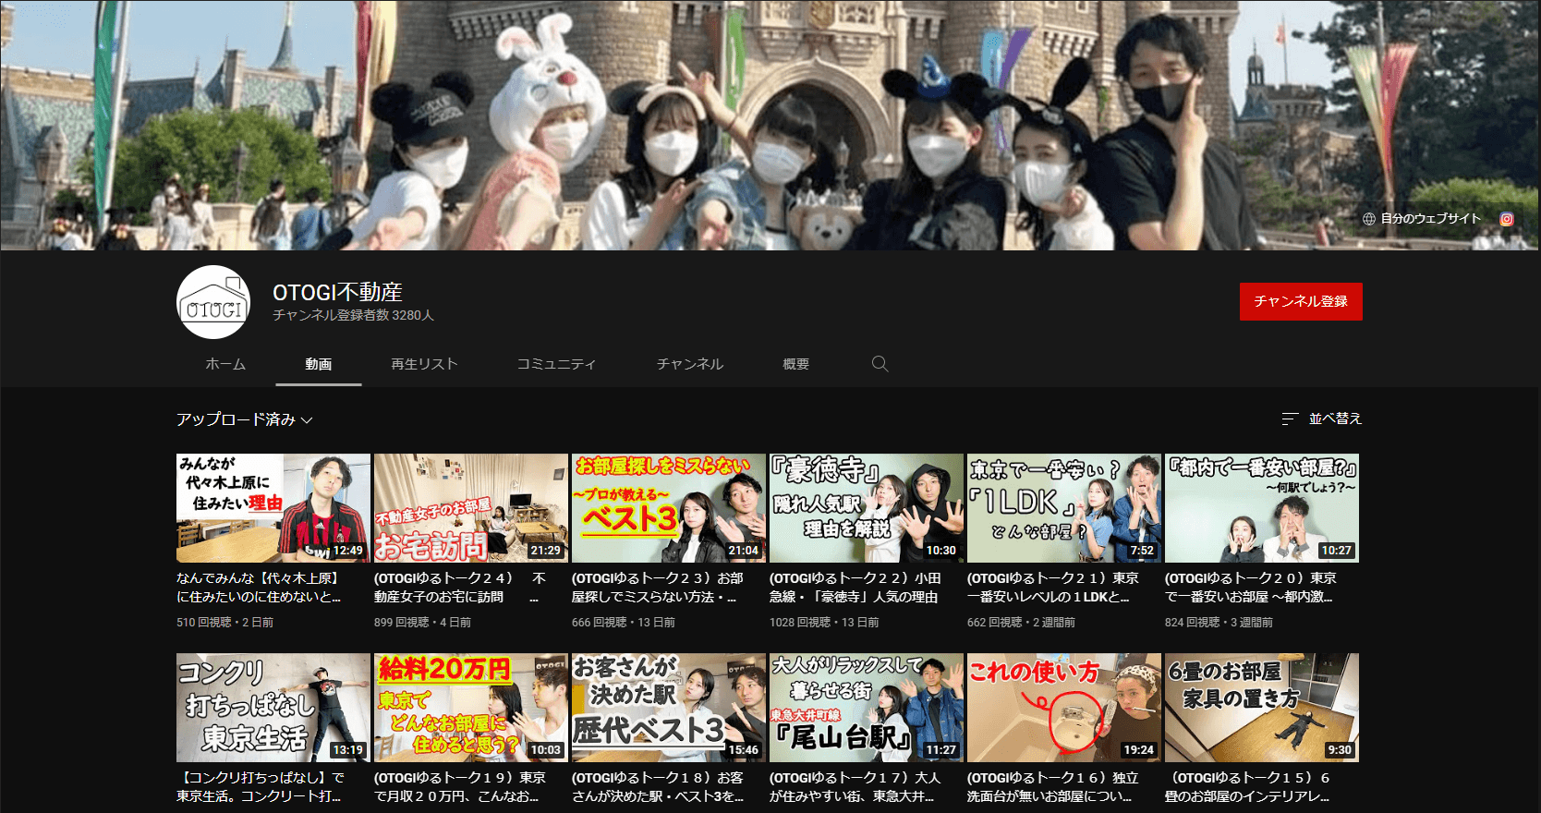Open the これの使い方 19:24 thumbnail
1541x813 pixels.
coord(1064,708)
